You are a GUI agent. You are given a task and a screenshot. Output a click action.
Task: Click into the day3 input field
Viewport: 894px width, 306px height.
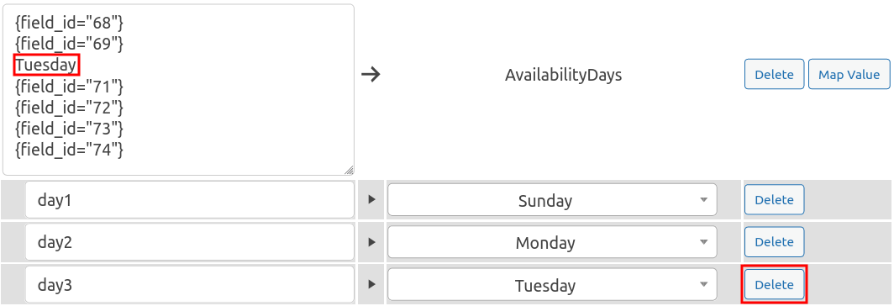pyautogui.click(x=190, y=284)
